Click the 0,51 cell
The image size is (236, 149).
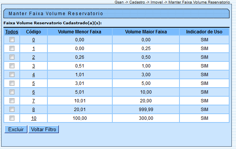80,66
